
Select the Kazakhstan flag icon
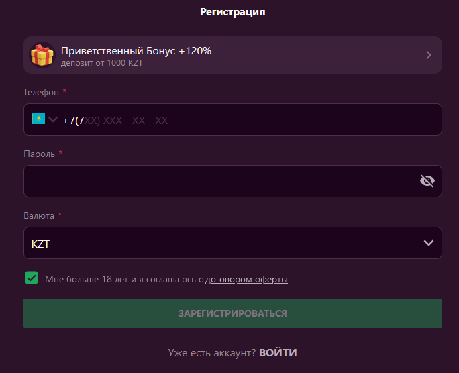(x=38, y=119)
